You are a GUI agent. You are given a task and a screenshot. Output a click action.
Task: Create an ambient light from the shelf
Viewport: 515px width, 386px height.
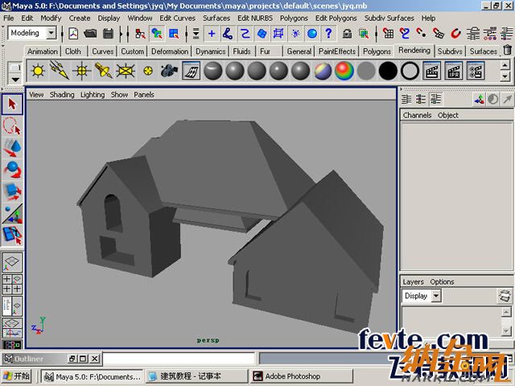(37, 71)
